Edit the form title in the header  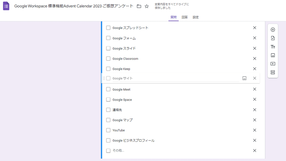point(74,6)
